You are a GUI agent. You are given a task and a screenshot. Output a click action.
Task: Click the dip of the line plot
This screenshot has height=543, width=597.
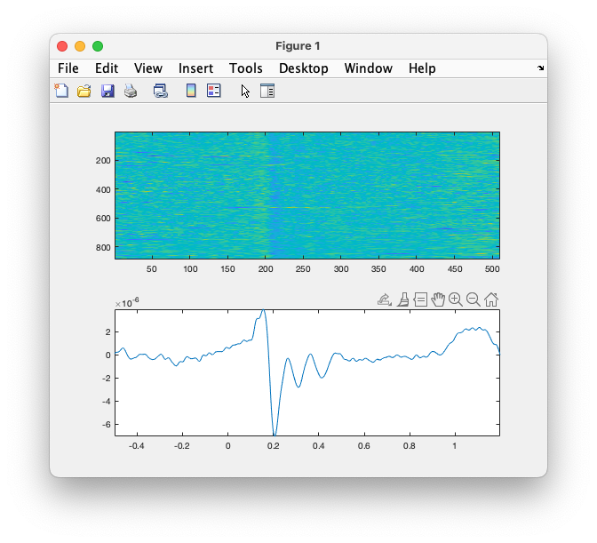click(x=275, y=434)
